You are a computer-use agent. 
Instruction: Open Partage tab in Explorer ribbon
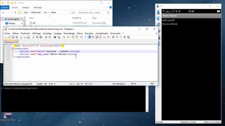tap(26, 7)
